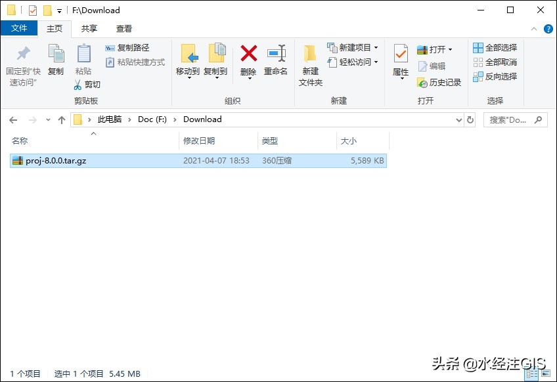557x382 pixels.
Task: Click Copy path (复制路径) button
Action: point(127,47)
